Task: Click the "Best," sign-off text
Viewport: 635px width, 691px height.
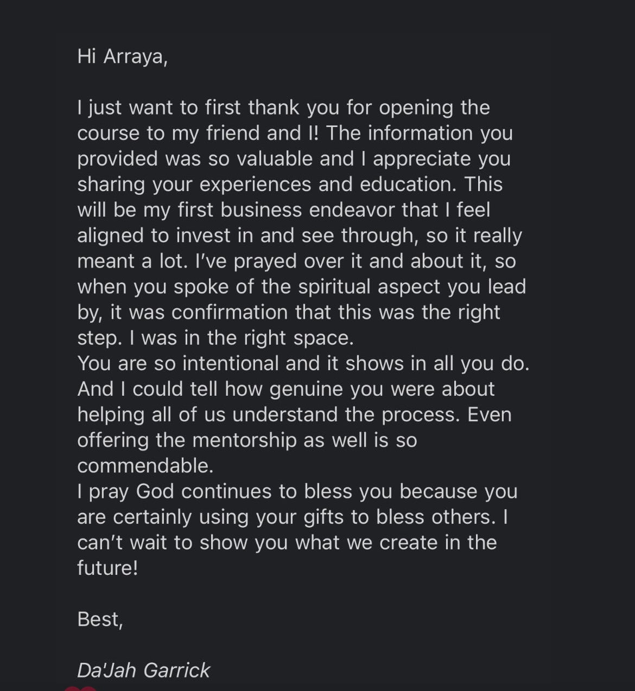Action: [x=100, y=619]
